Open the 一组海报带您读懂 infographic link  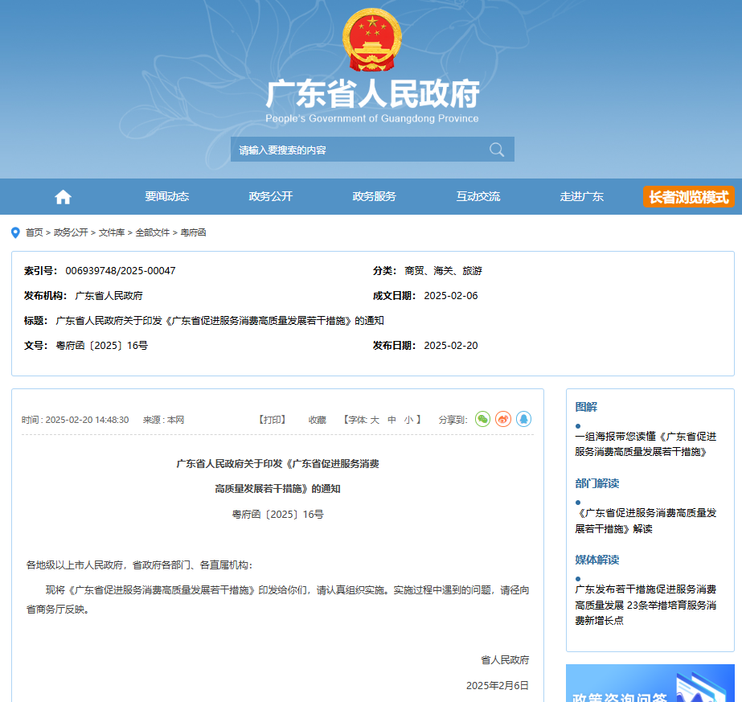pyautogui.click(x=645, y=444)
